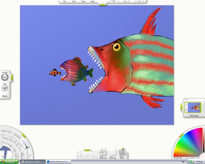Screen dimensions: 205x164
Task: Open the Windows Start button
Action: (9, 162)
